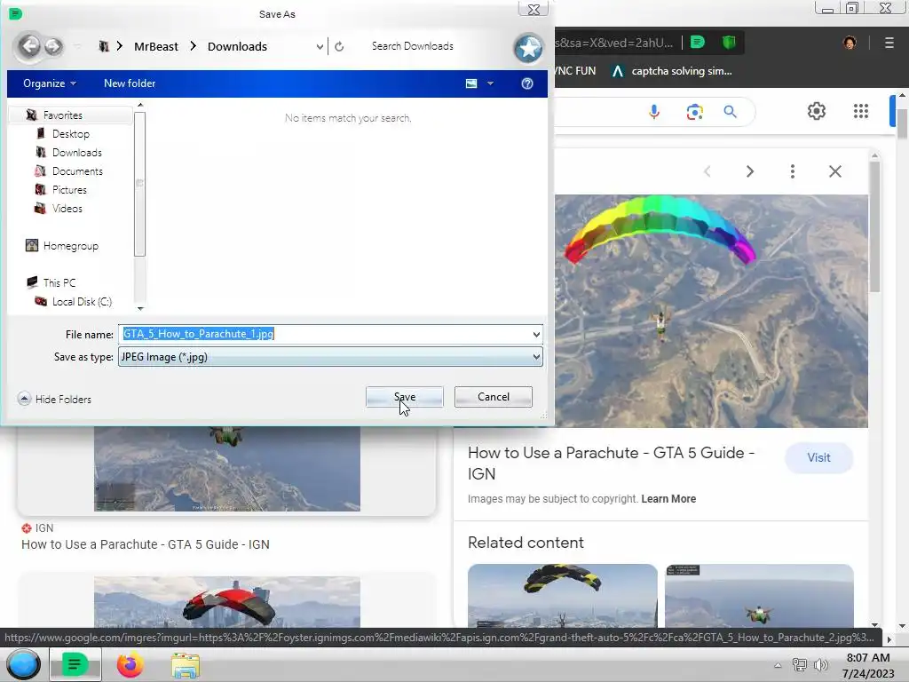Open the help icon in Save As toolbar

(x=527, y=83)
